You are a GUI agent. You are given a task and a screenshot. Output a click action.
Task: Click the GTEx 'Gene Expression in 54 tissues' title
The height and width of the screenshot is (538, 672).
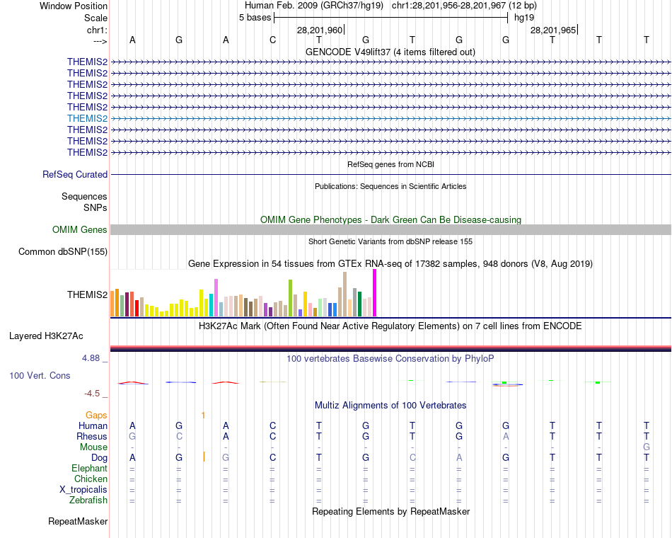pyautogui.click(x=390, y=264)
